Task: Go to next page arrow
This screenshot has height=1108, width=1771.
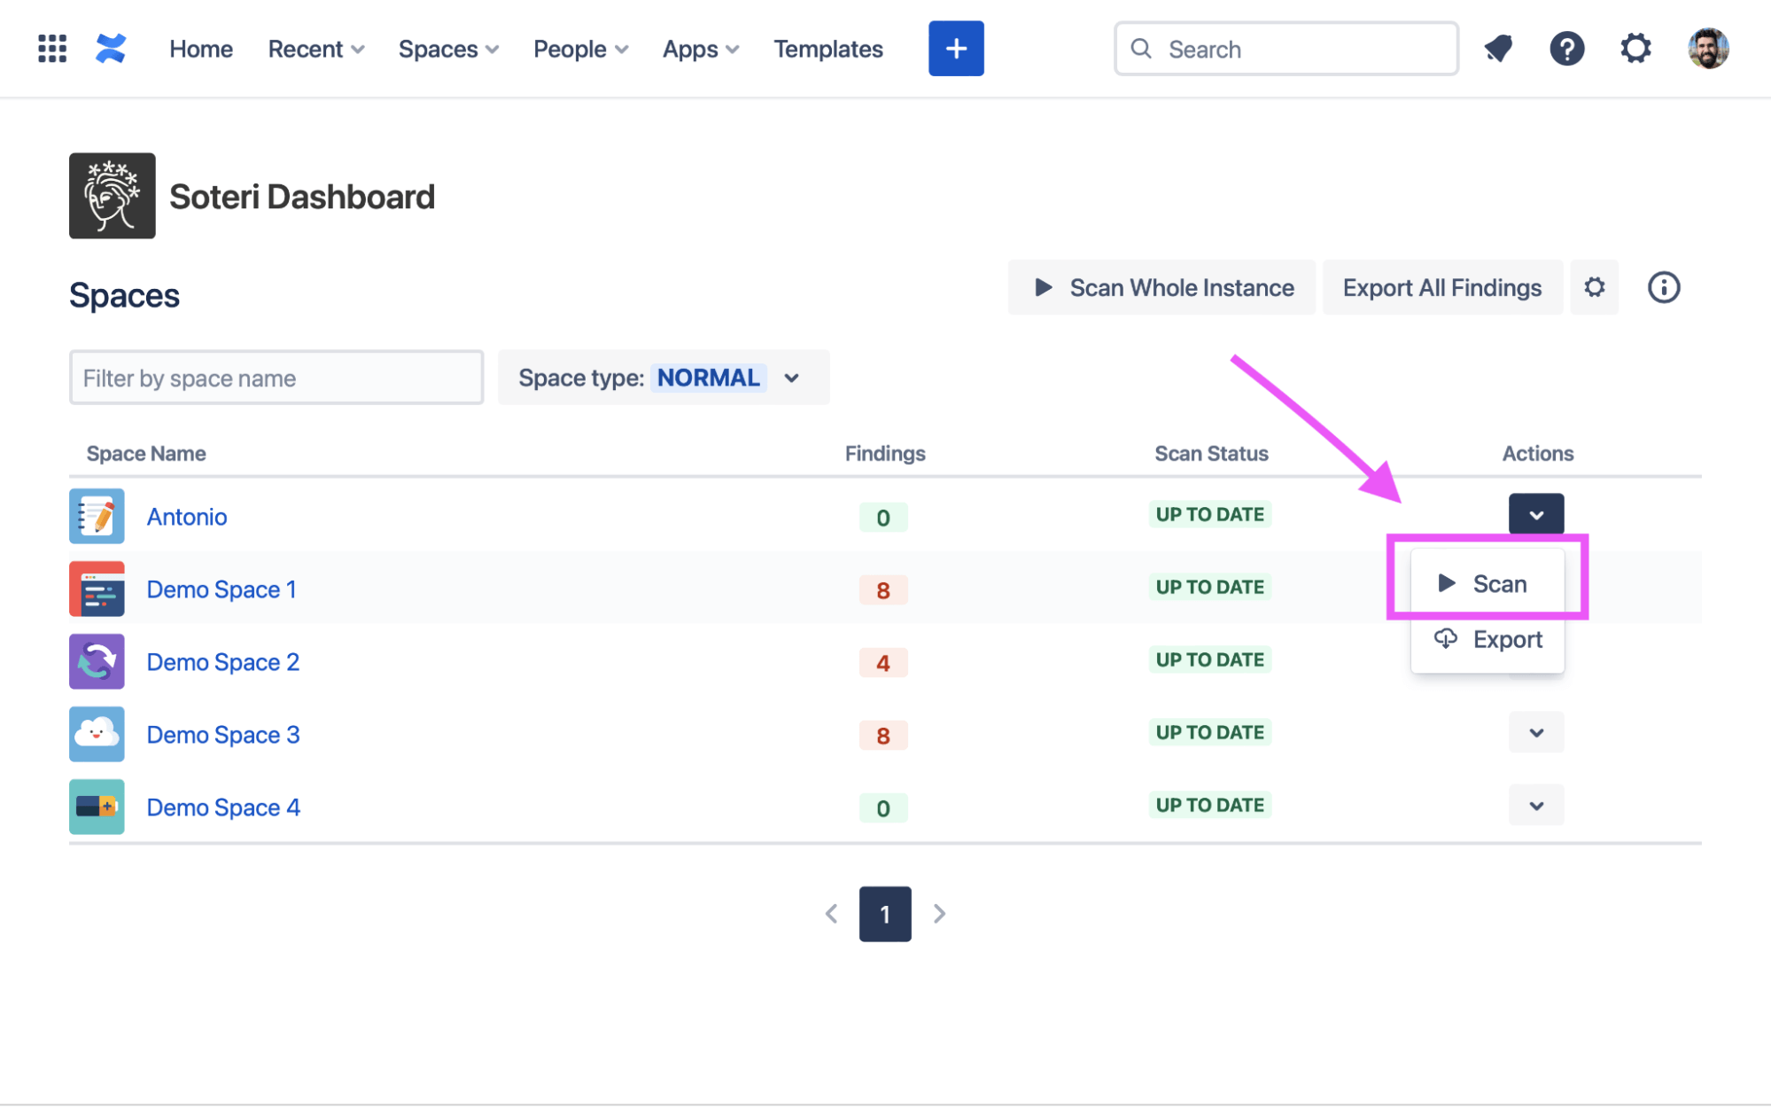Action: [939, 913]
